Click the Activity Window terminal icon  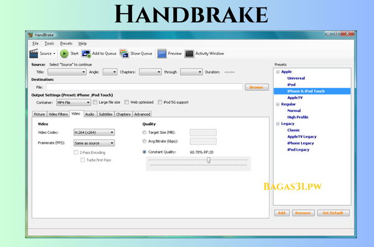(x=189, y=54)
